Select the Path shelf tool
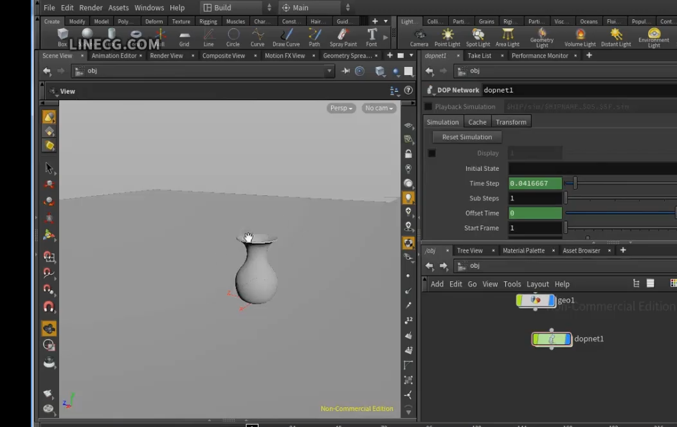This screenshot has height=427, width=677. pos(315,37)
